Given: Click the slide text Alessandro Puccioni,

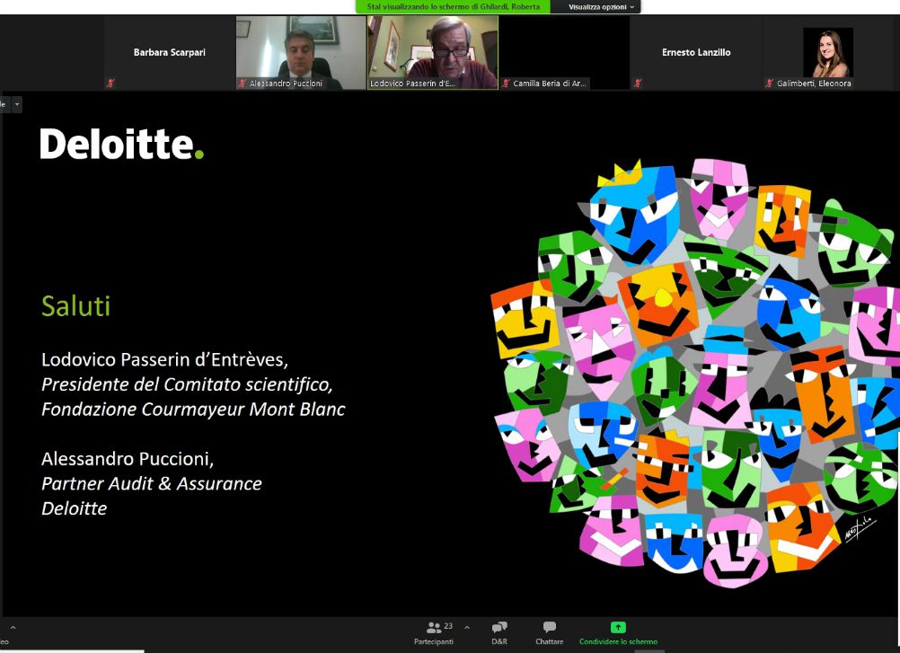Looking at the screenshot, I should pyautogui.click(x=128, y=459).
